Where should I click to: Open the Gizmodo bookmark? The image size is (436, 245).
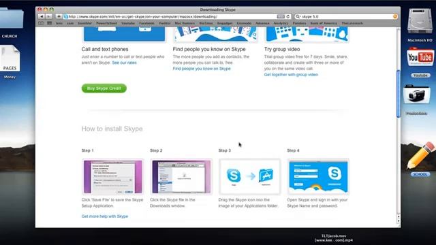tap(244, 23)
